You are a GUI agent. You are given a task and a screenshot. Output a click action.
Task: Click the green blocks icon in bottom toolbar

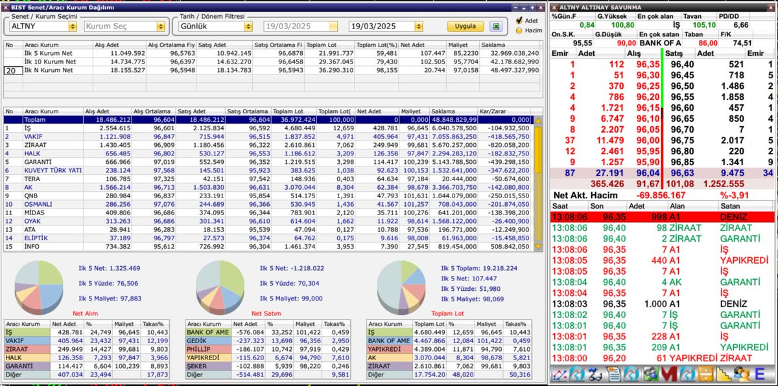point(651,374)
